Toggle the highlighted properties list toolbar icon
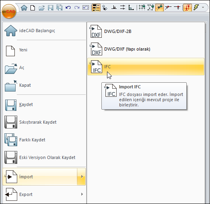Image resolution: width=210 pixels, height=204 pixels. [96, 8]
